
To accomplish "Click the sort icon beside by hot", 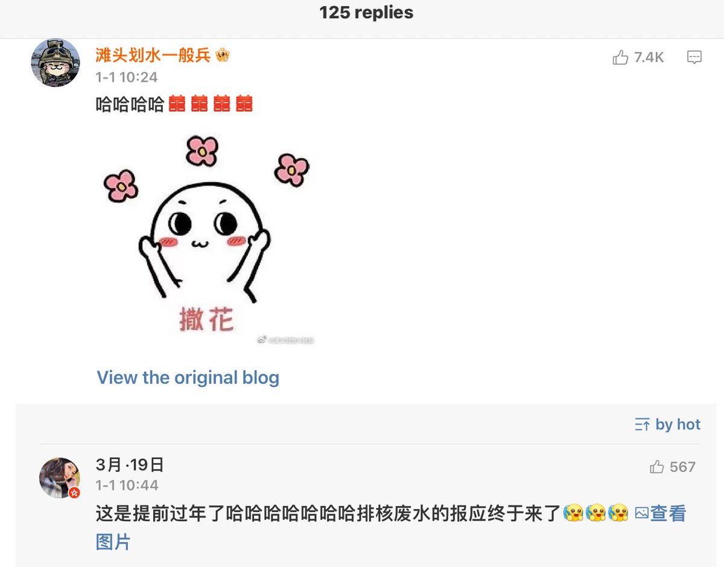I will point(642,425).
